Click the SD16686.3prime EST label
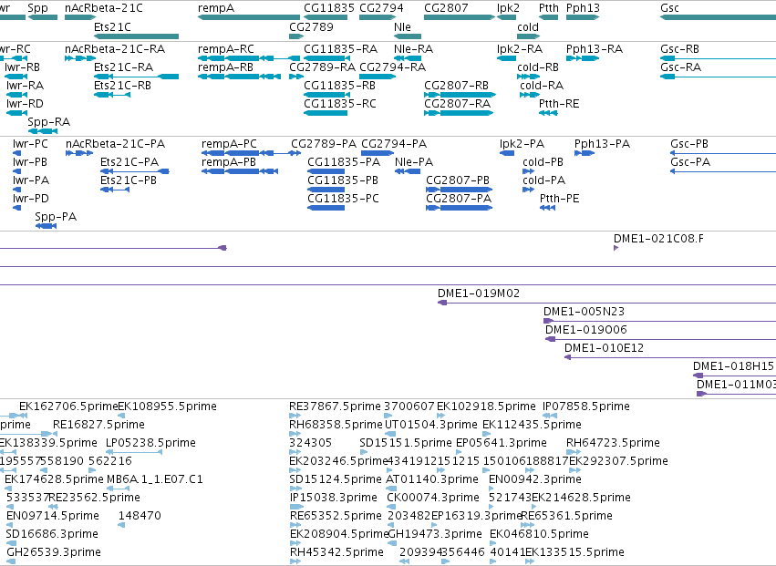776x566 pixels. pos(52,534)
